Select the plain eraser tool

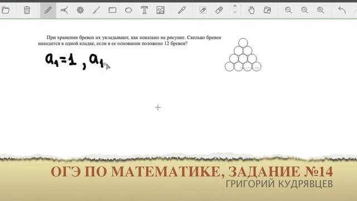tap(219, 10)
